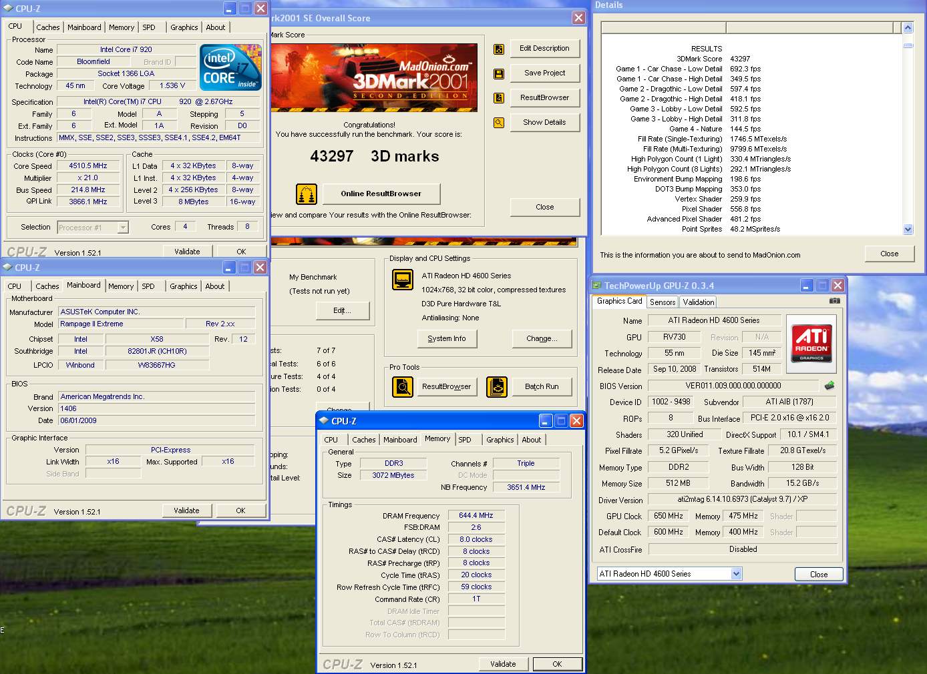927x674 pixels.
Task: Click Close in the 3DMark Overall Score dialog
Action: tap(545, 208)
